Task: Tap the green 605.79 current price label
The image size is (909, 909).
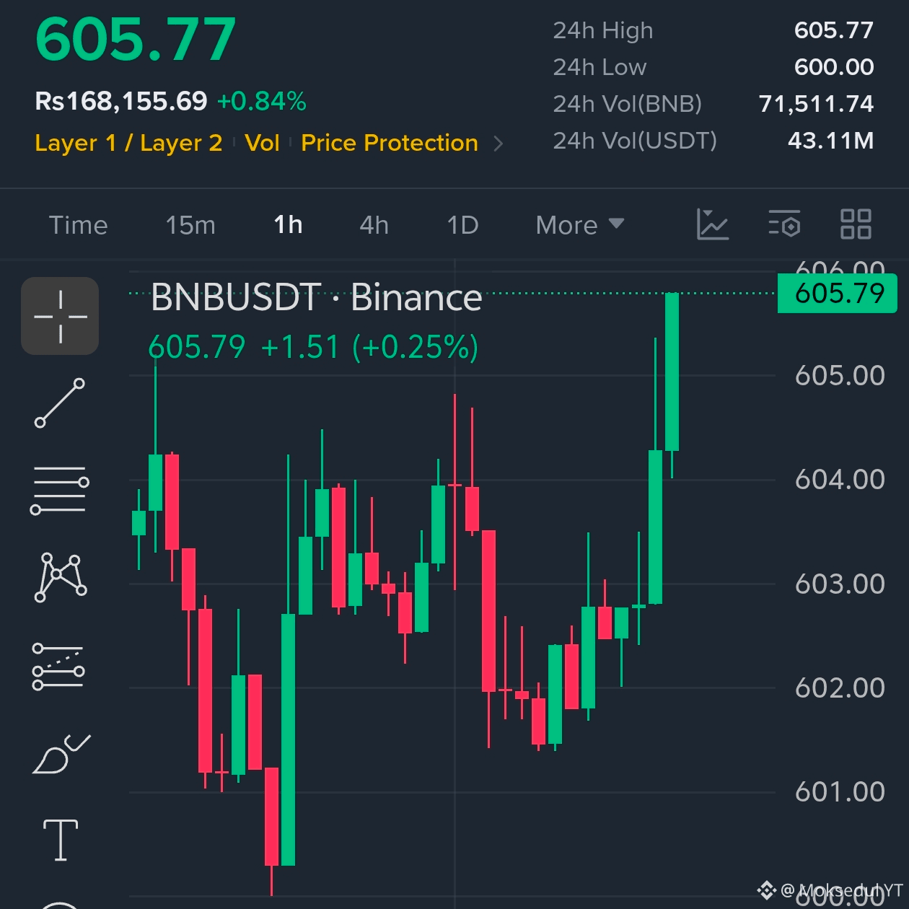Action: (838, 293)
